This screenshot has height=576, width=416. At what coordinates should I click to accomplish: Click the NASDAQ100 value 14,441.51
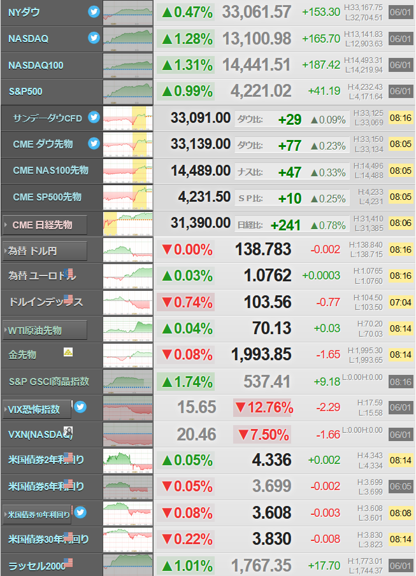pos(256,66)
